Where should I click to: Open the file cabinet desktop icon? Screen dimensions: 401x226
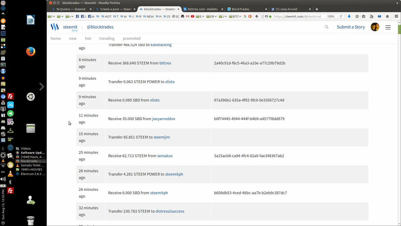tap(31, 128)
